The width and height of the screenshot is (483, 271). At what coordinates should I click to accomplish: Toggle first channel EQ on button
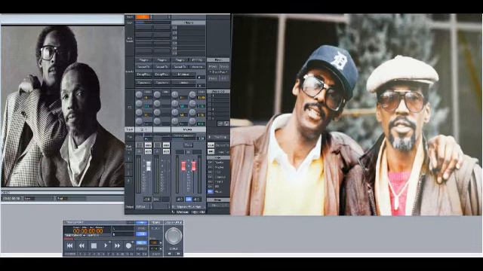click(x=148, y=92)
